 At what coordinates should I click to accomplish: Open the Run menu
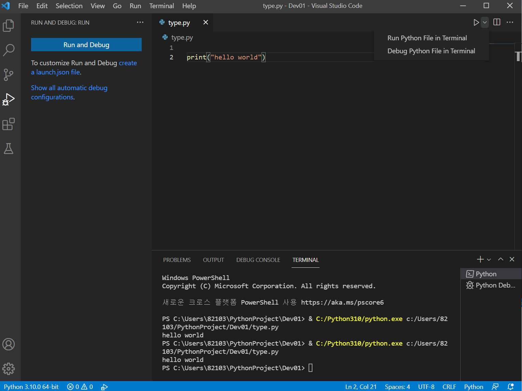[135, 6]
